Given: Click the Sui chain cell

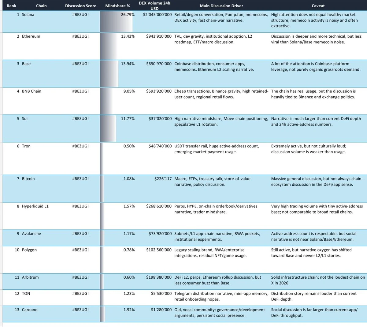Looking at the screenshot, I should (25, 119).
